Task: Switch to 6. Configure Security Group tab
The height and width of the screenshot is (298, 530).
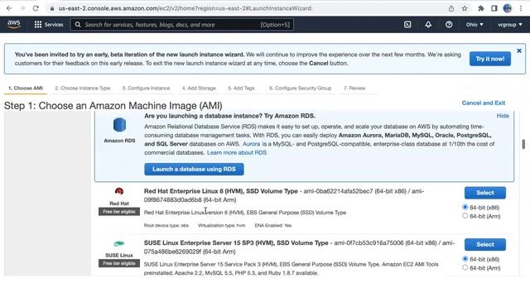Action: point(300,89)
